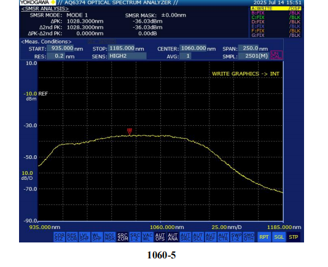Click the AQ6374 OPTICAL SPECTRUM ANALYZER title

tap(118, 2)
